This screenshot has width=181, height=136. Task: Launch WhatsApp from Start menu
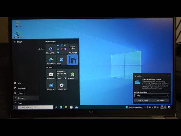click(x=72, y=75)
